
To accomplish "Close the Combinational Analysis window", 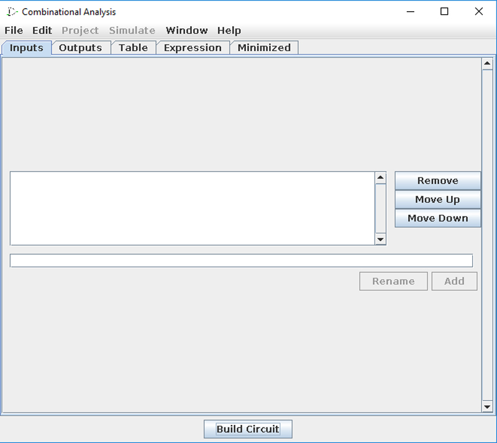I will coord(478,12).
